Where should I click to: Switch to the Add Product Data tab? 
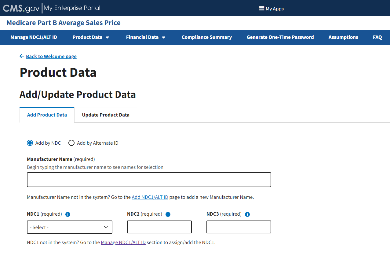[x=47, y=115]
